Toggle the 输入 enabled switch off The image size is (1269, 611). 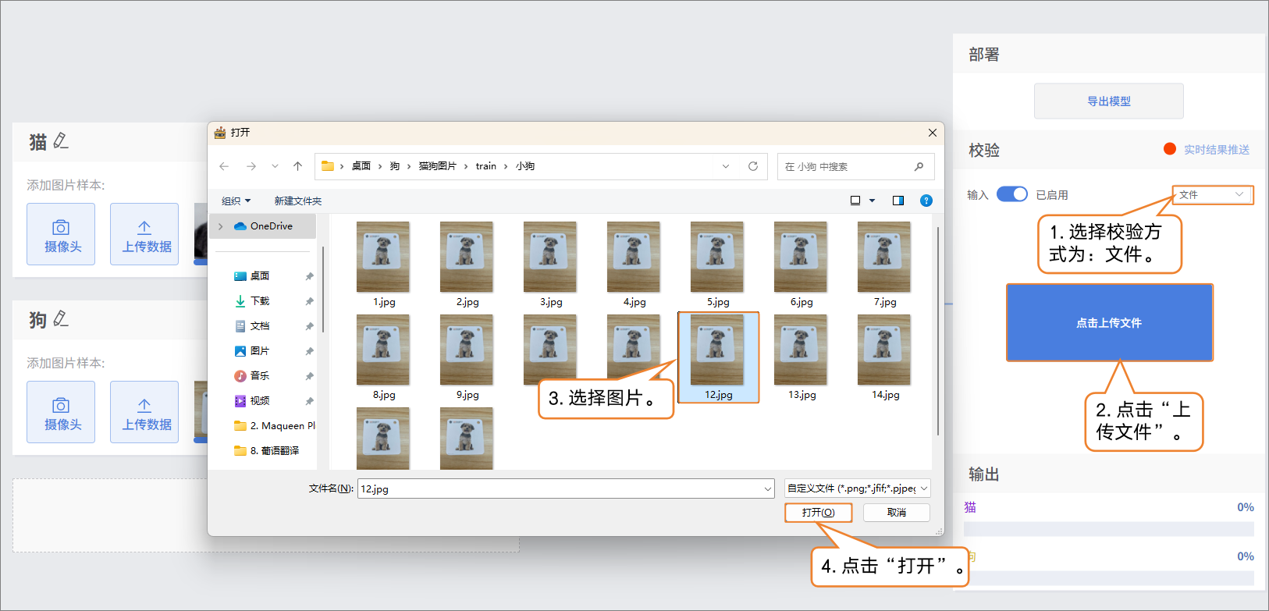1012,194
